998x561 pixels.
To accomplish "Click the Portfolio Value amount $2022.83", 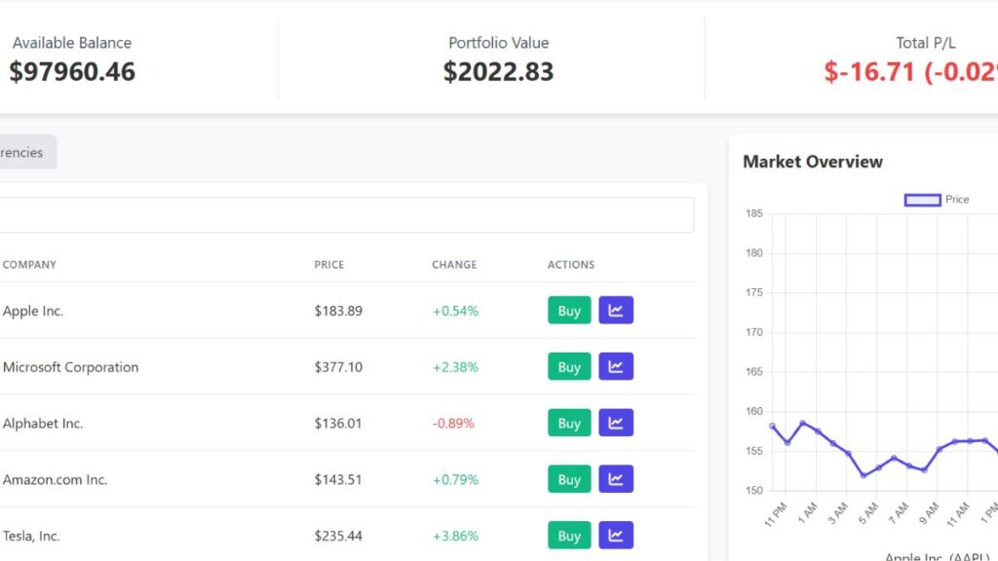I will coord(498,71).
